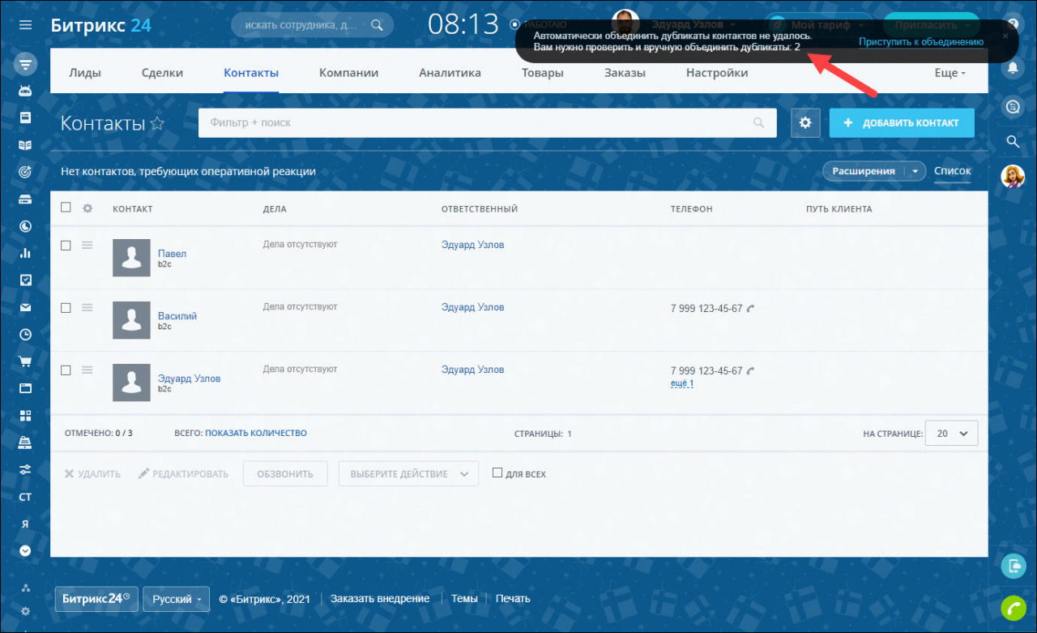Click the Павел contact avatar thumbnail
The height and width of the screenshot is (633, 1037).
pyautogui.click(x=131, y=258)
